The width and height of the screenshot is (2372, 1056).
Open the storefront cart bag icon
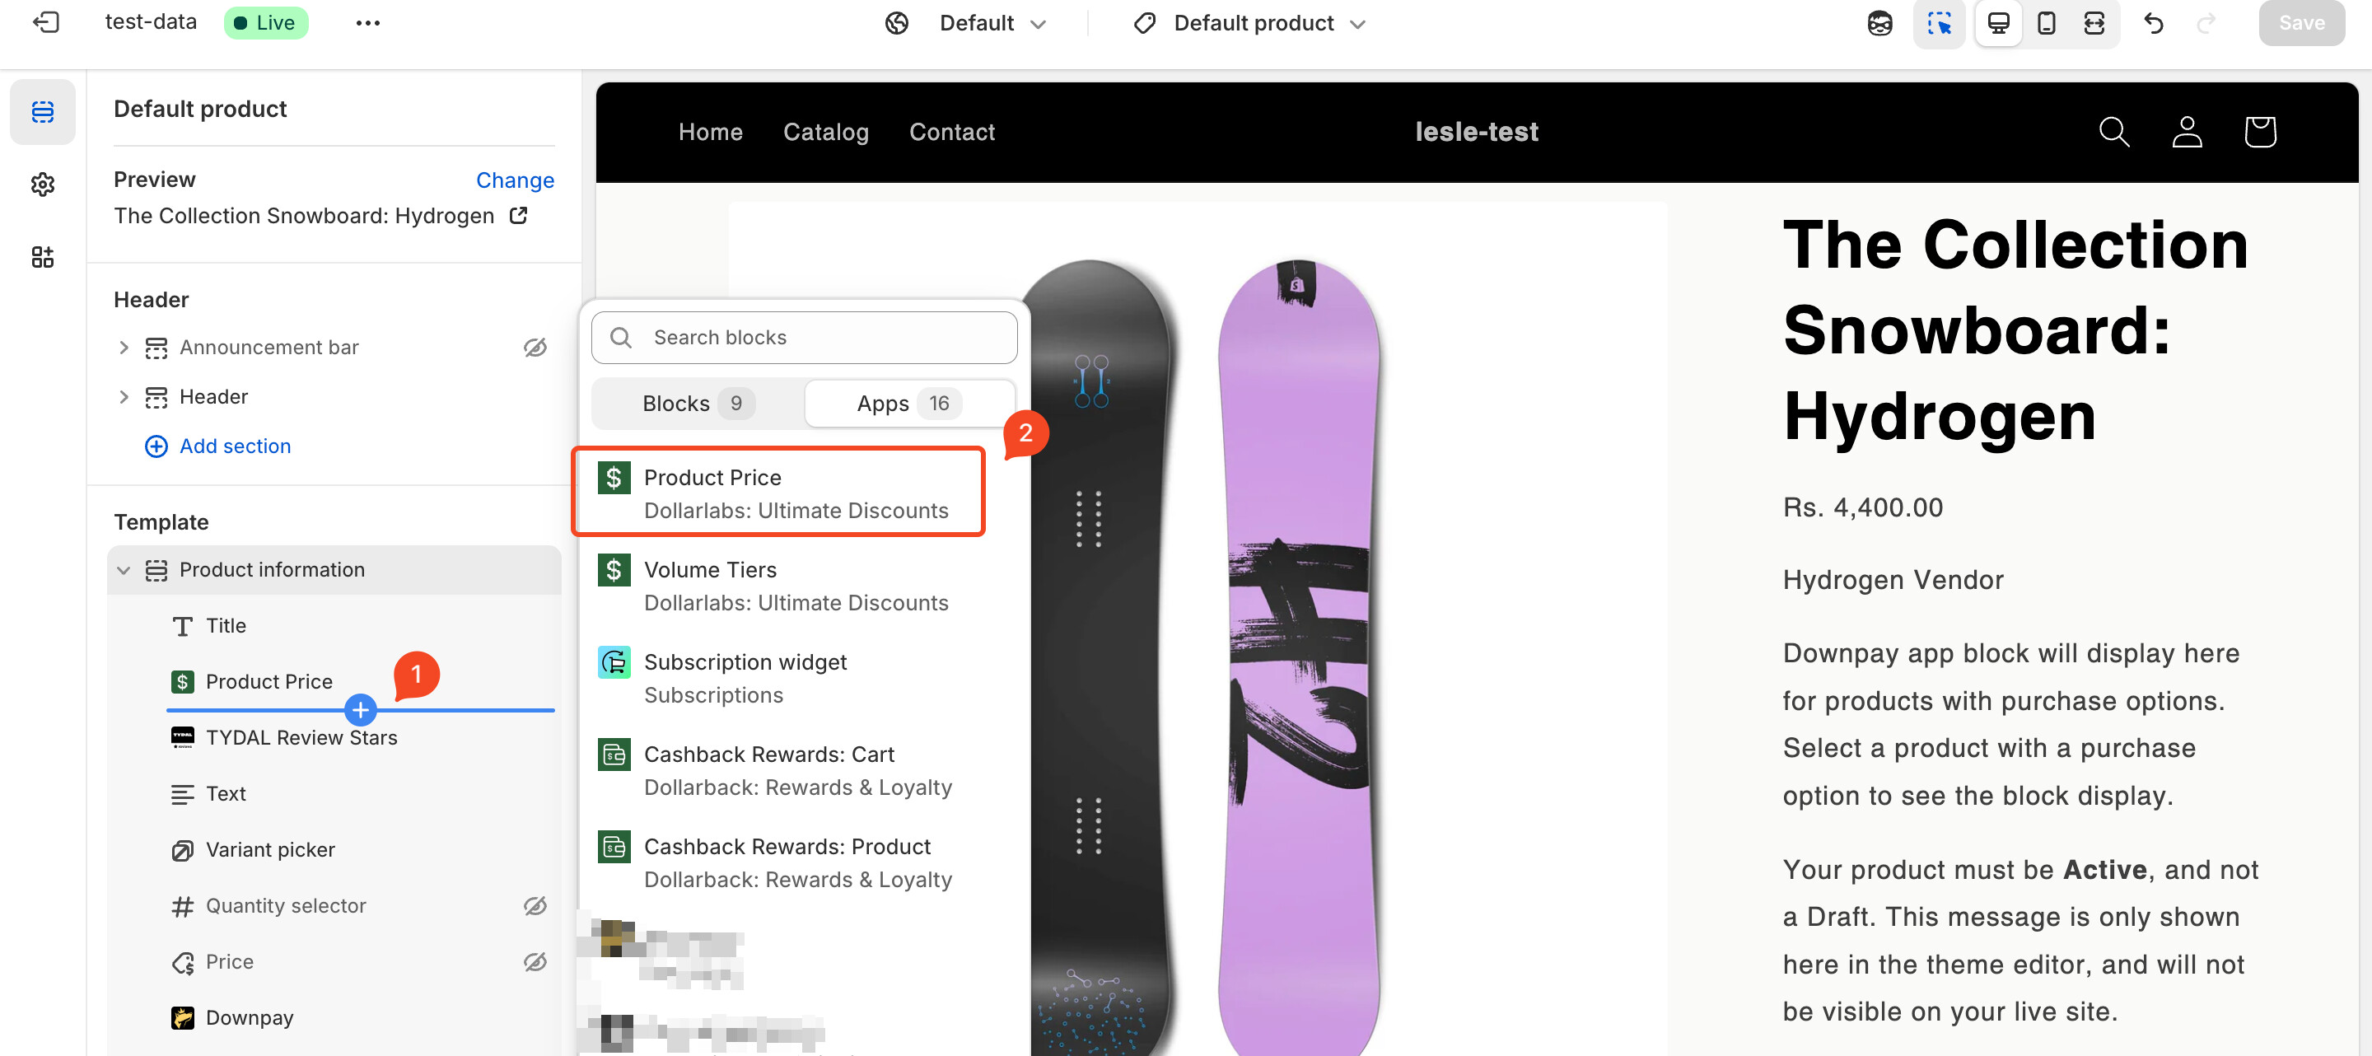tap(2260, 132)
